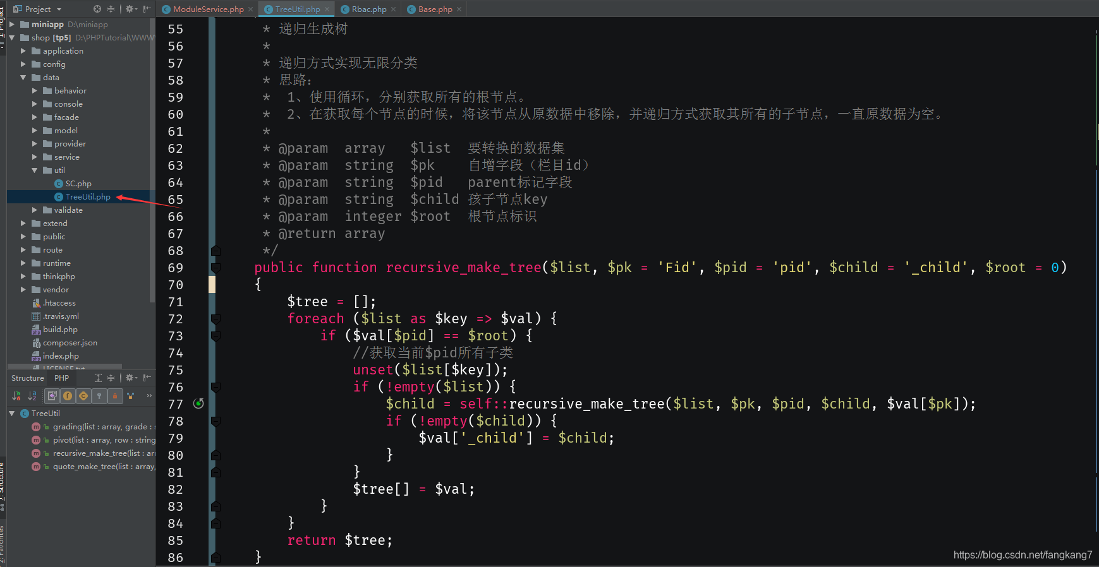
Task: Click Scroll from Source icon in Project panel
Action: pyautogui.click(x=97, y=9)
